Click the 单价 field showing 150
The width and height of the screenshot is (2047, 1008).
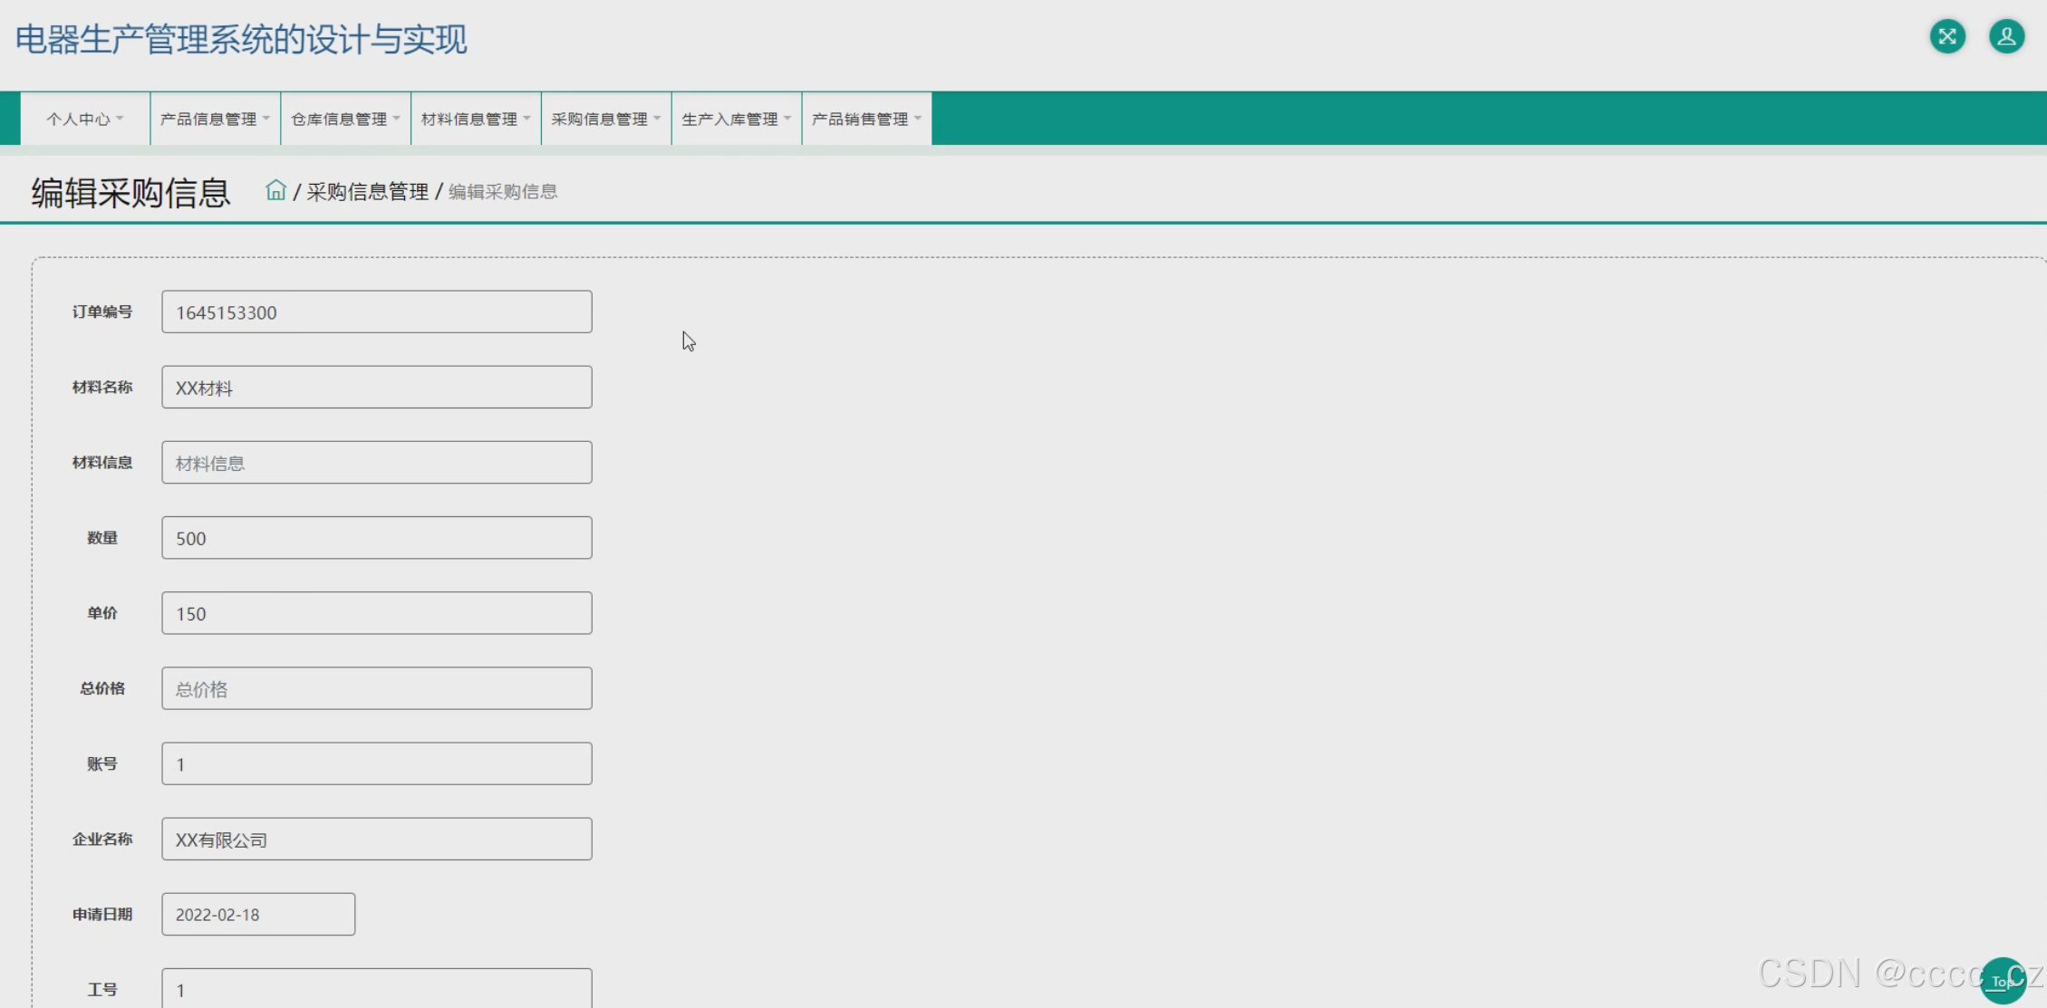coord(376,613)
